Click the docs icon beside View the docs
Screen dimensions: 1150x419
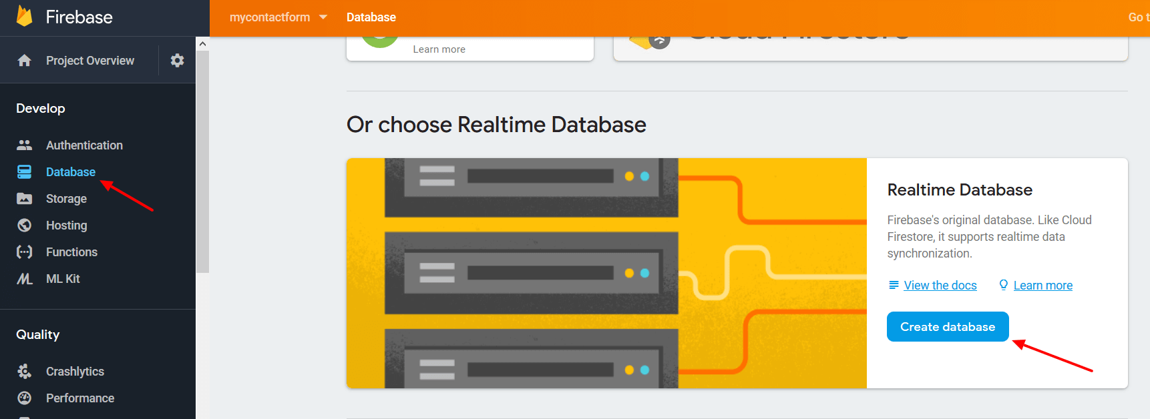coord(894,285)
